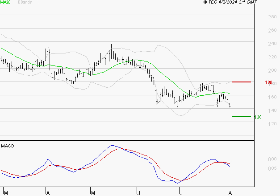Click the first A month marker
The height and width of the screenshot is (196, 280).
click(48, 193)
